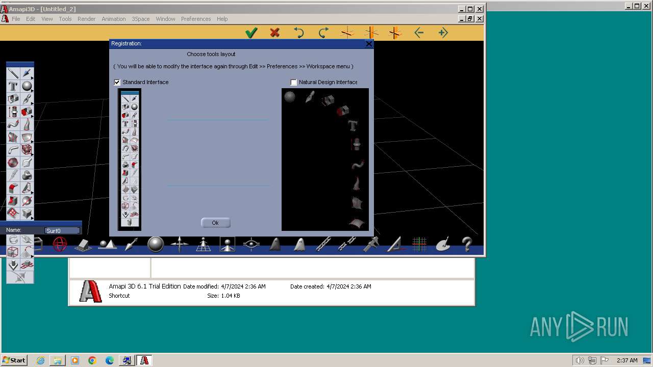
Task: Click the 'Amapi 3D 6.1 Trial Edition' file name text
Action: 145,286
